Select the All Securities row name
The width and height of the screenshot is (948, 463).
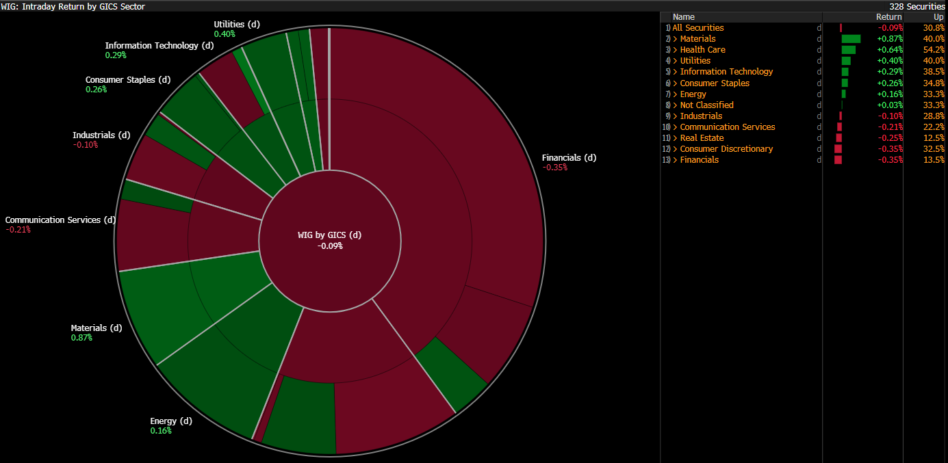697,28
